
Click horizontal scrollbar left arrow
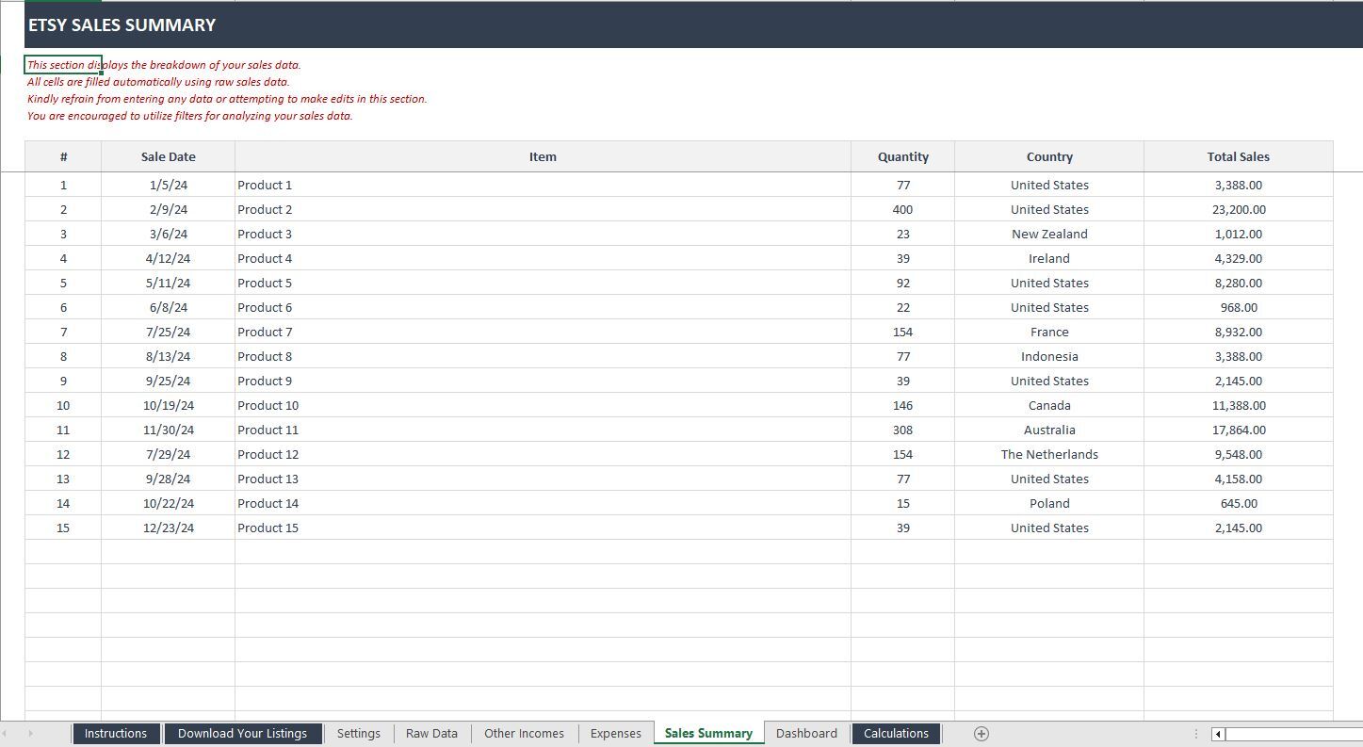click(1218, 734)
